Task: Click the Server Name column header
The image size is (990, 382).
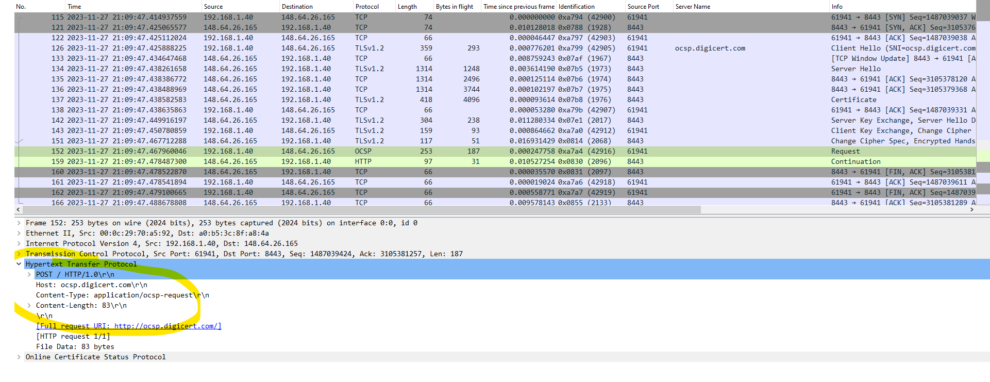Action: [693, 7]
